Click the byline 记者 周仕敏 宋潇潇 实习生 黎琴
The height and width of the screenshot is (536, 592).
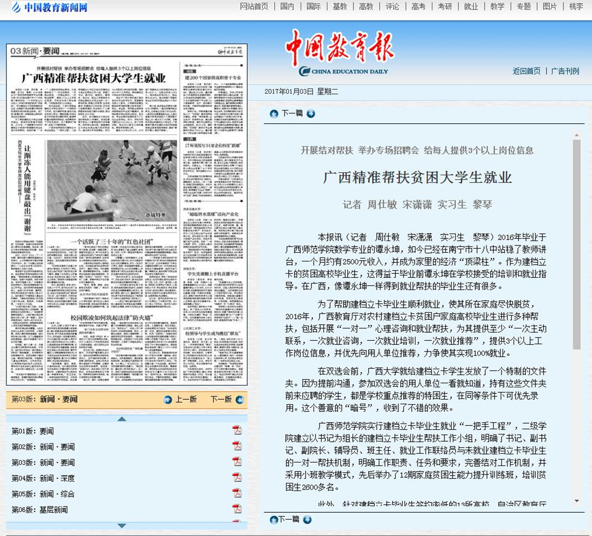click(417, 204)
